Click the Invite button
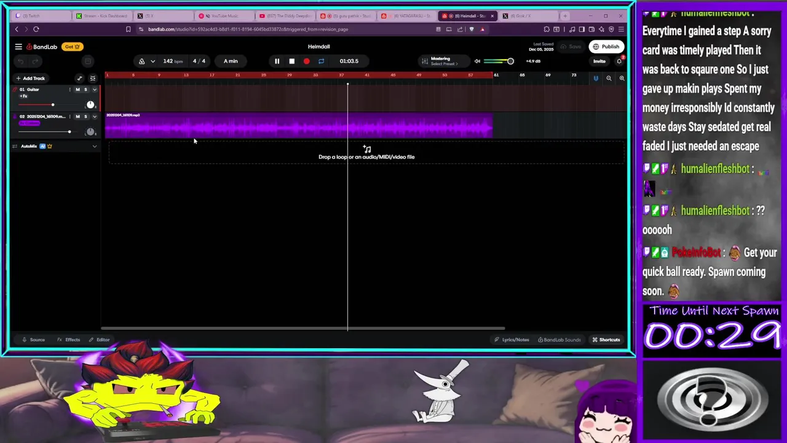The height and width of the screenshot is (443, 787). tap(599, 61)
